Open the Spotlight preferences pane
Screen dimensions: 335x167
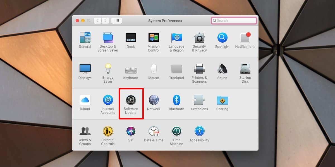(222, 40)
